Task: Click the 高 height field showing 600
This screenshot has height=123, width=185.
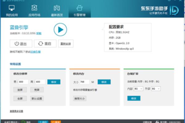Action: pos(40,82)
